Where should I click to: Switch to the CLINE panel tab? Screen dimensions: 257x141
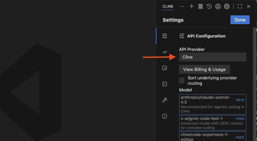point(168,6)
